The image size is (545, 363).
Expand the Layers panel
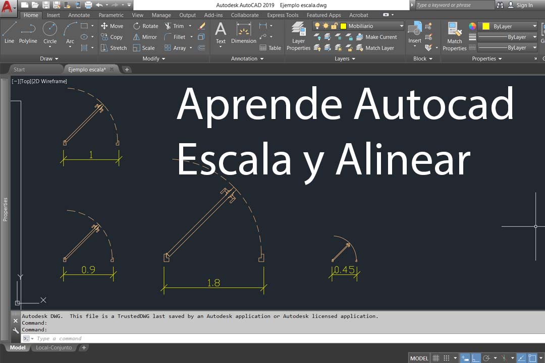click(345, 58)
